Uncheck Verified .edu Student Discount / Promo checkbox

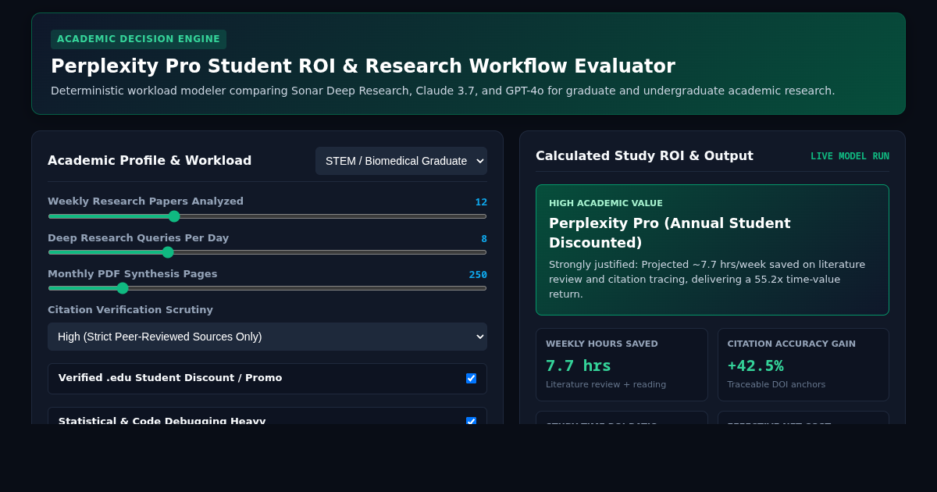[471, 378]
